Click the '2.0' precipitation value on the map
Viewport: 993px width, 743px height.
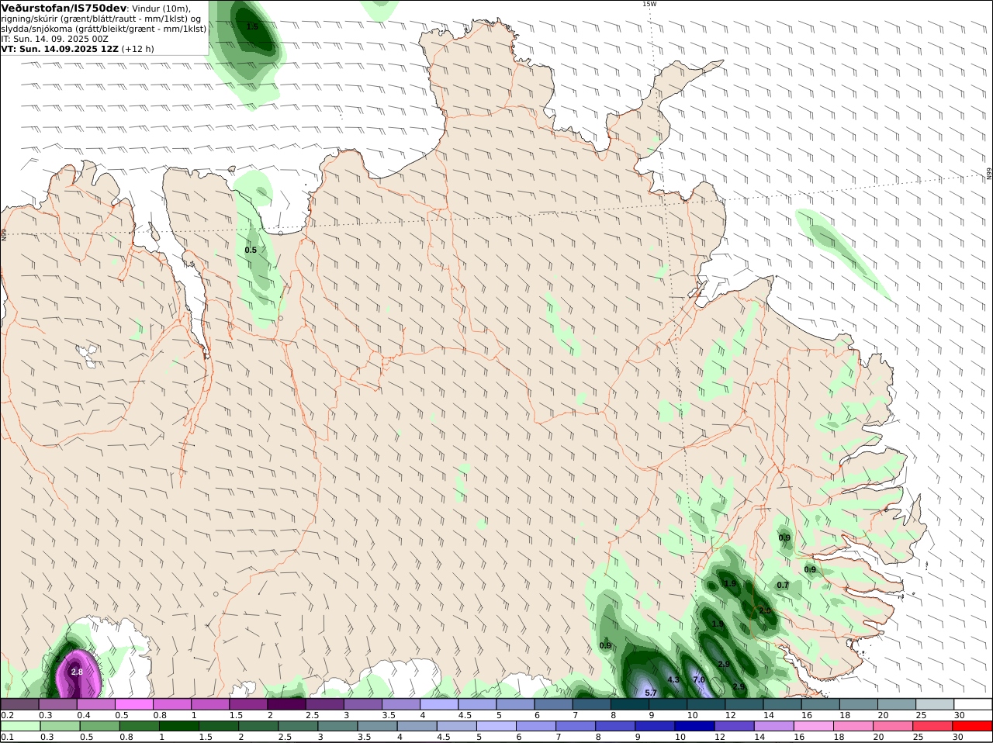point(765,610)
